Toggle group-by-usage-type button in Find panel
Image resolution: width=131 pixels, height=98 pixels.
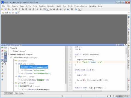click(5, 48)
